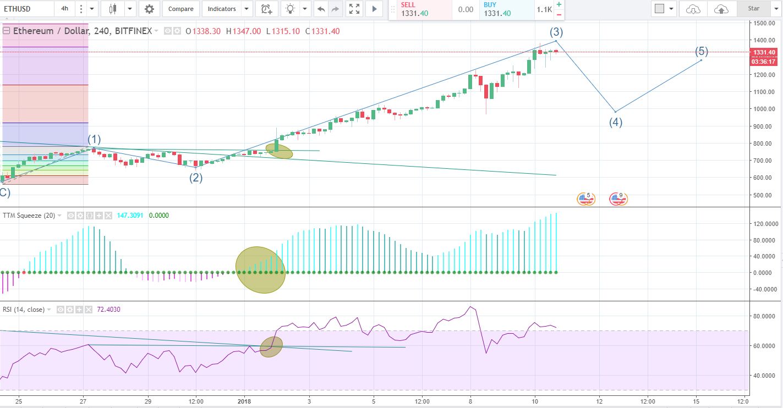Start bar replay with the play icon
This screenshot has height=408, width=783.
[x=374, y=9]
